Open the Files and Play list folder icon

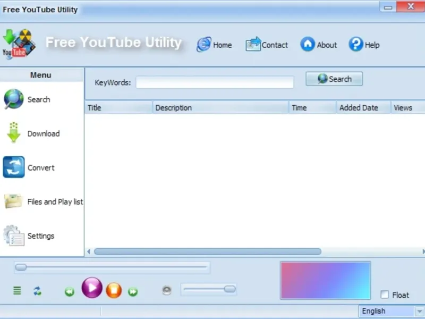(13, 202)
